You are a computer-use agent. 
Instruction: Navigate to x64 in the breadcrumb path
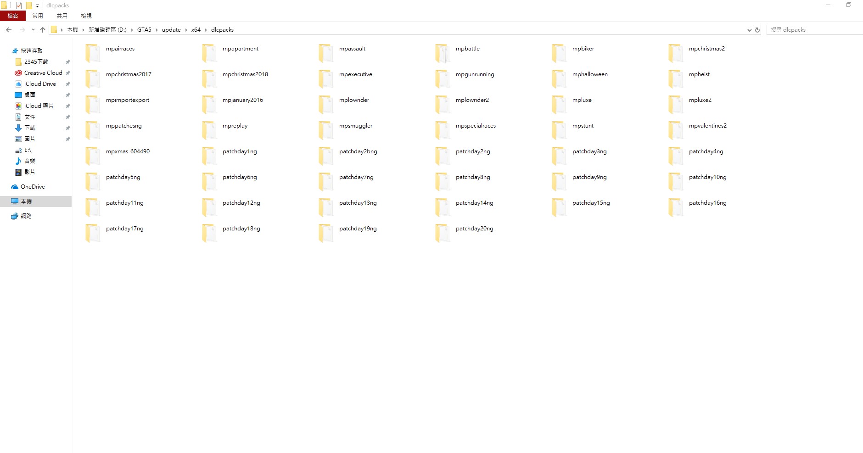196,30
